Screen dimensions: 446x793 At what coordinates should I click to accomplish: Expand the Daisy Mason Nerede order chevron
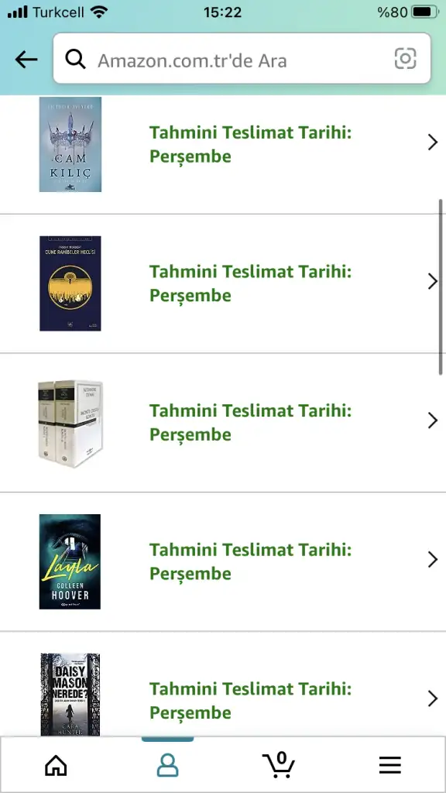[432, 699]
